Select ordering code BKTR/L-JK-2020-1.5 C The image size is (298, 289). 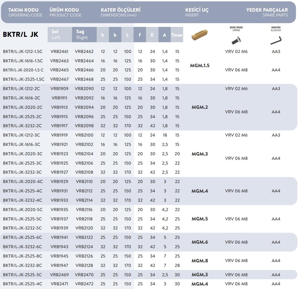coord(23,70)
